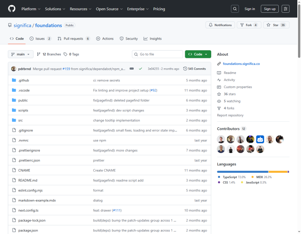Screen dimensions: 301x234
Task: Click the green checkmark commit status icon
Action: pyautogui.click(x=141, y=69)
